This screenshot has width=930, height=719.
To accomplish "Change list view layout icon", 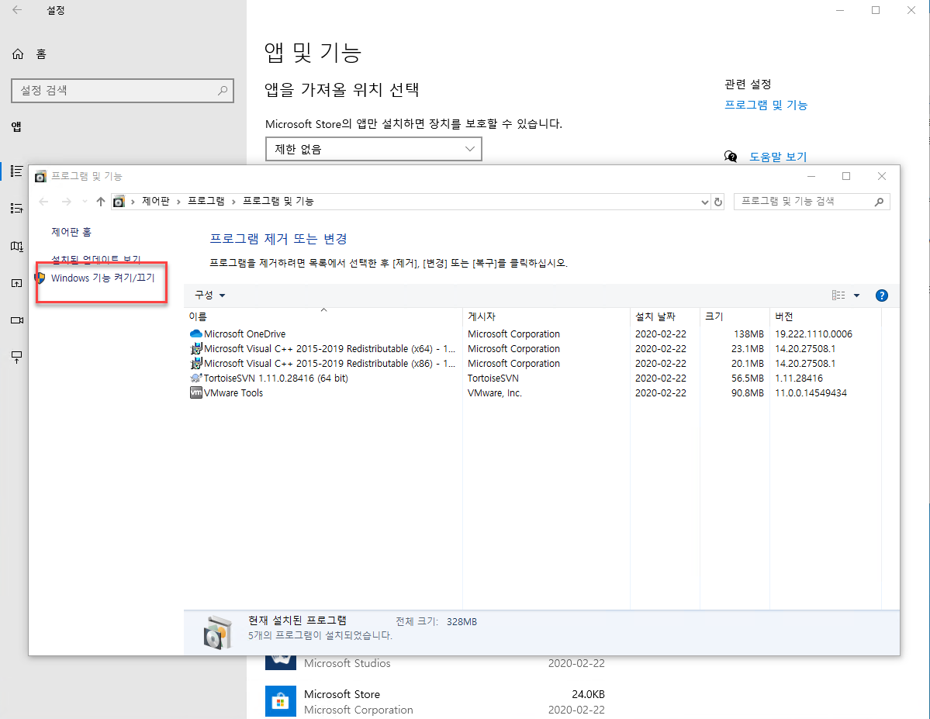I will click(838, 296).
